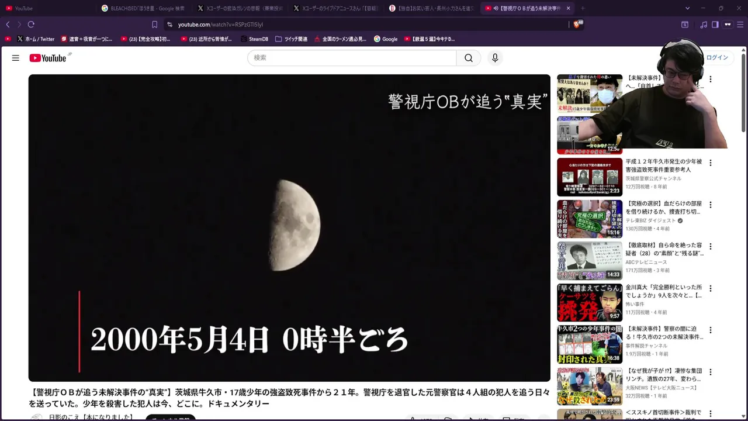Open the 金川真大 挑発 video thumbnail
The image size is (748, 421).
590,302
